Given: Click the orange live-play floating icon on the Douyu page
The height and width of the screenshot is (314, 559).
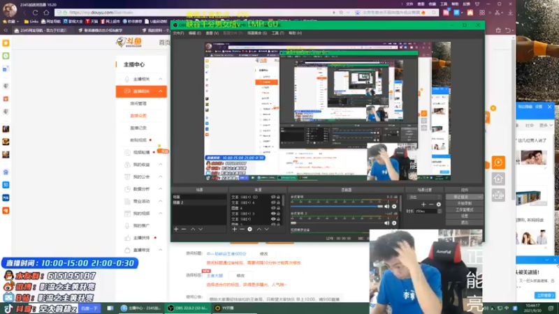Looking at the screenshot, I should pos(498,163).
